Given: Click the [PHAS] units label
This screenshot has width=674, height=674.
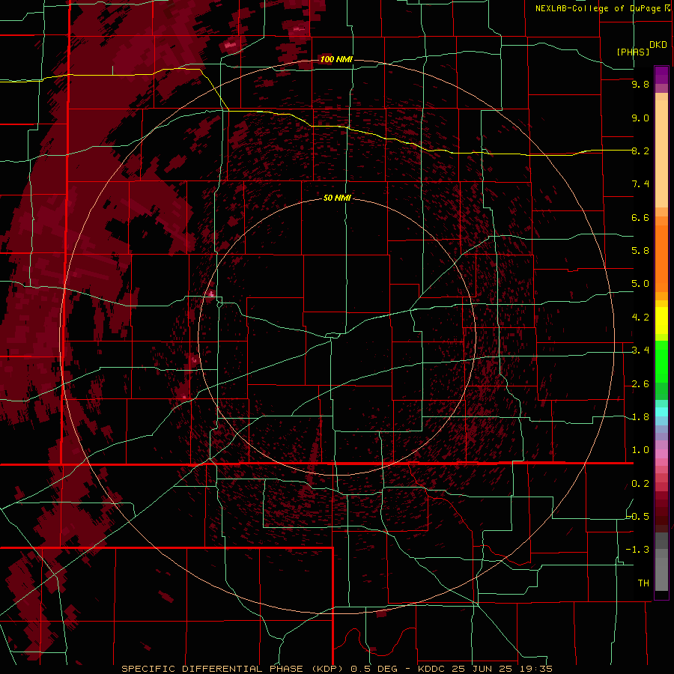Looking at the screenshot, I should point(633,52).
